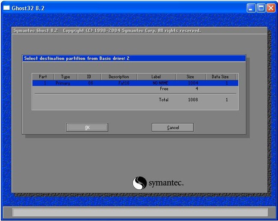
Task: Click the Label column header
Action: [156, 77]
